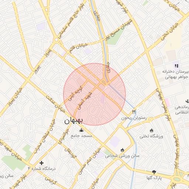Click the خیابان عدالت street label
This screenshot has height=189, width=189.
55,104
